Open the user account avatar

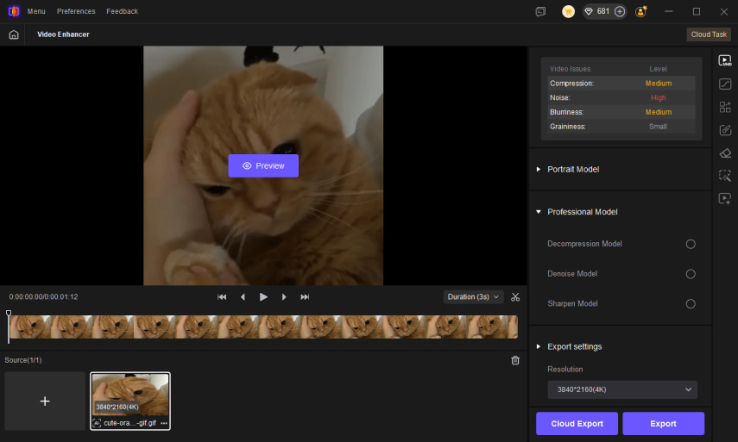tap(640, 11)
